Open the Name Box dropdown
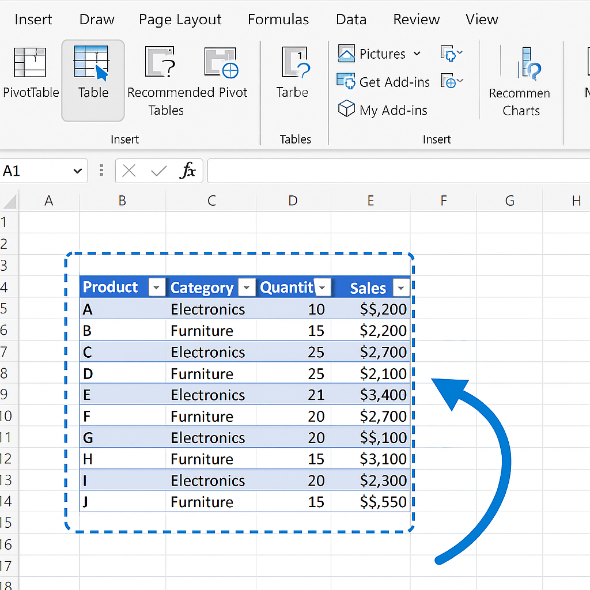590x590 pixels. (78, 171)
